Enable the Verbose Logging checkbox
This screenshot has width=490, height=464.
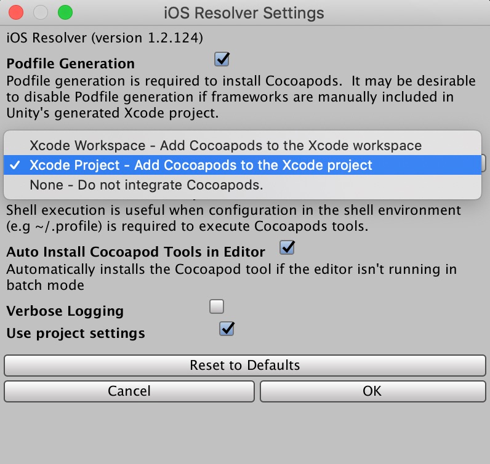217,306
